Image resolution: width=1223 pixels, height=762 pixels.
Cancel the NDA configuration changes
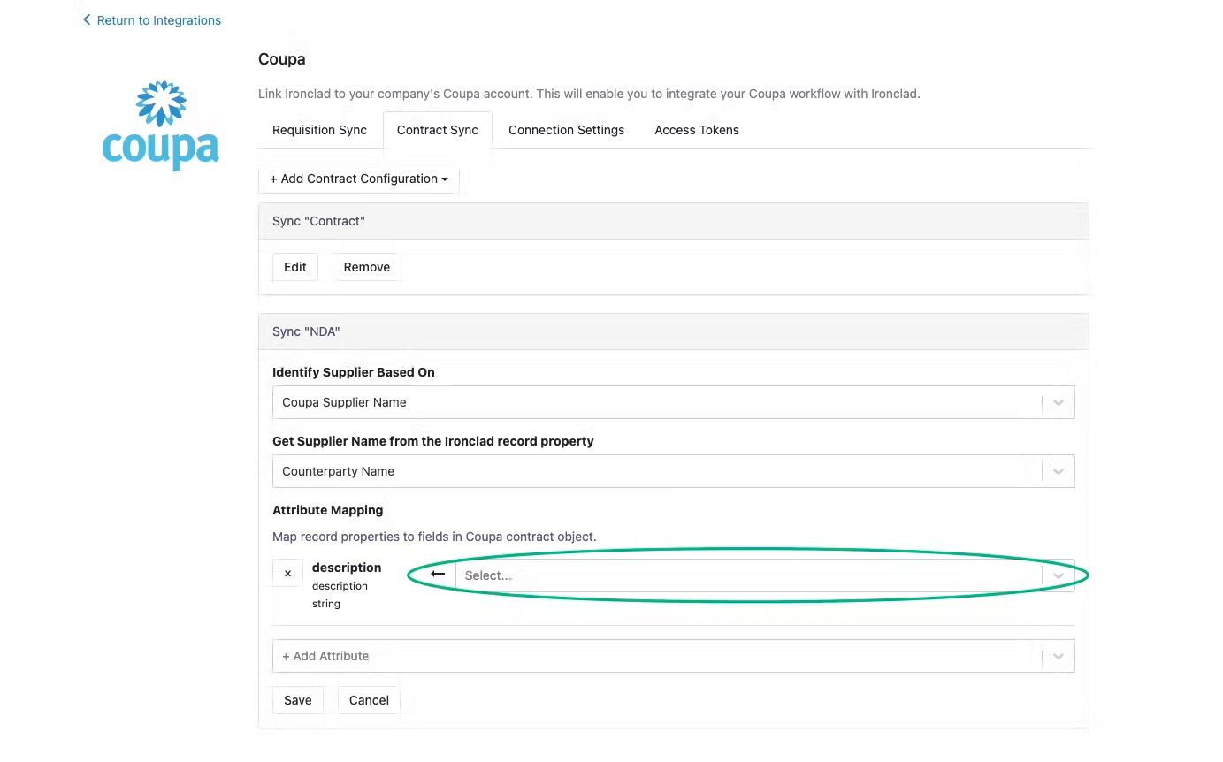pyautogui.click(x=369, y=700)
